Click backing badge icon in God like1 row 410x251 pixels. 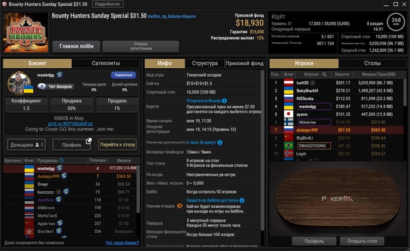[59, 231]
